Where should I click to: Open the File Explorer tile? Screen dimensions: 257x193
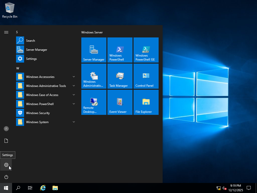(x=146, y=102)
